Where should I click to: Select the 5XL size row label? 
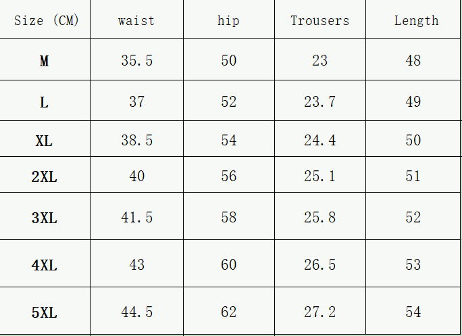[x=45, y=312]
